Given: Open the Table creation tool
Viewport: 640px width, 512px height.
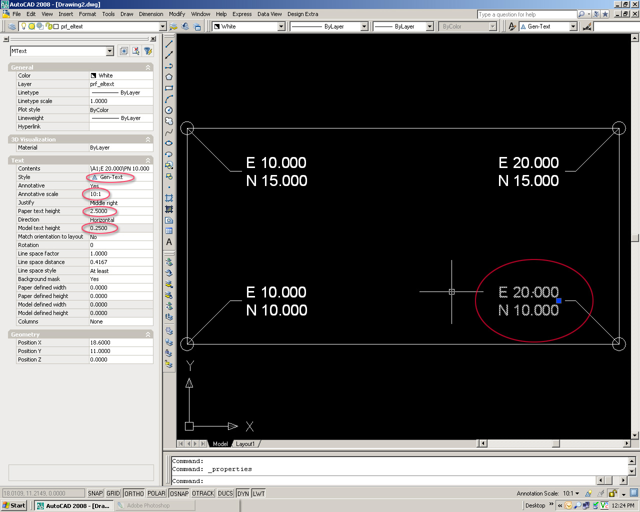Looking at the screenshot, I should click(168, 230).
